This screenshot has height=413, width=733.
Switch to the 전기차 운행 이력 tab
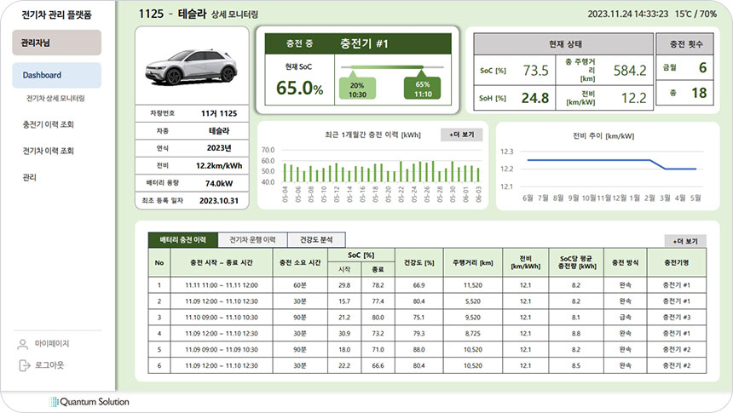252,240
